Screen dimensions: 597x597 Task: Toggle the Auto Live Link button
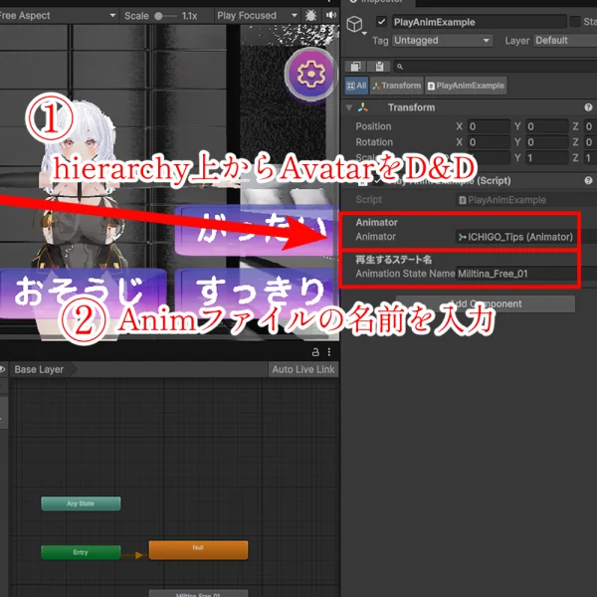click(x=303, y=370)
